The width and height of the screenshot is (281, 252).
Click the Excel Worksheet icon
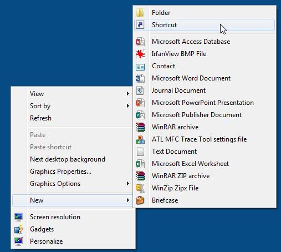(x=140, y=164)
